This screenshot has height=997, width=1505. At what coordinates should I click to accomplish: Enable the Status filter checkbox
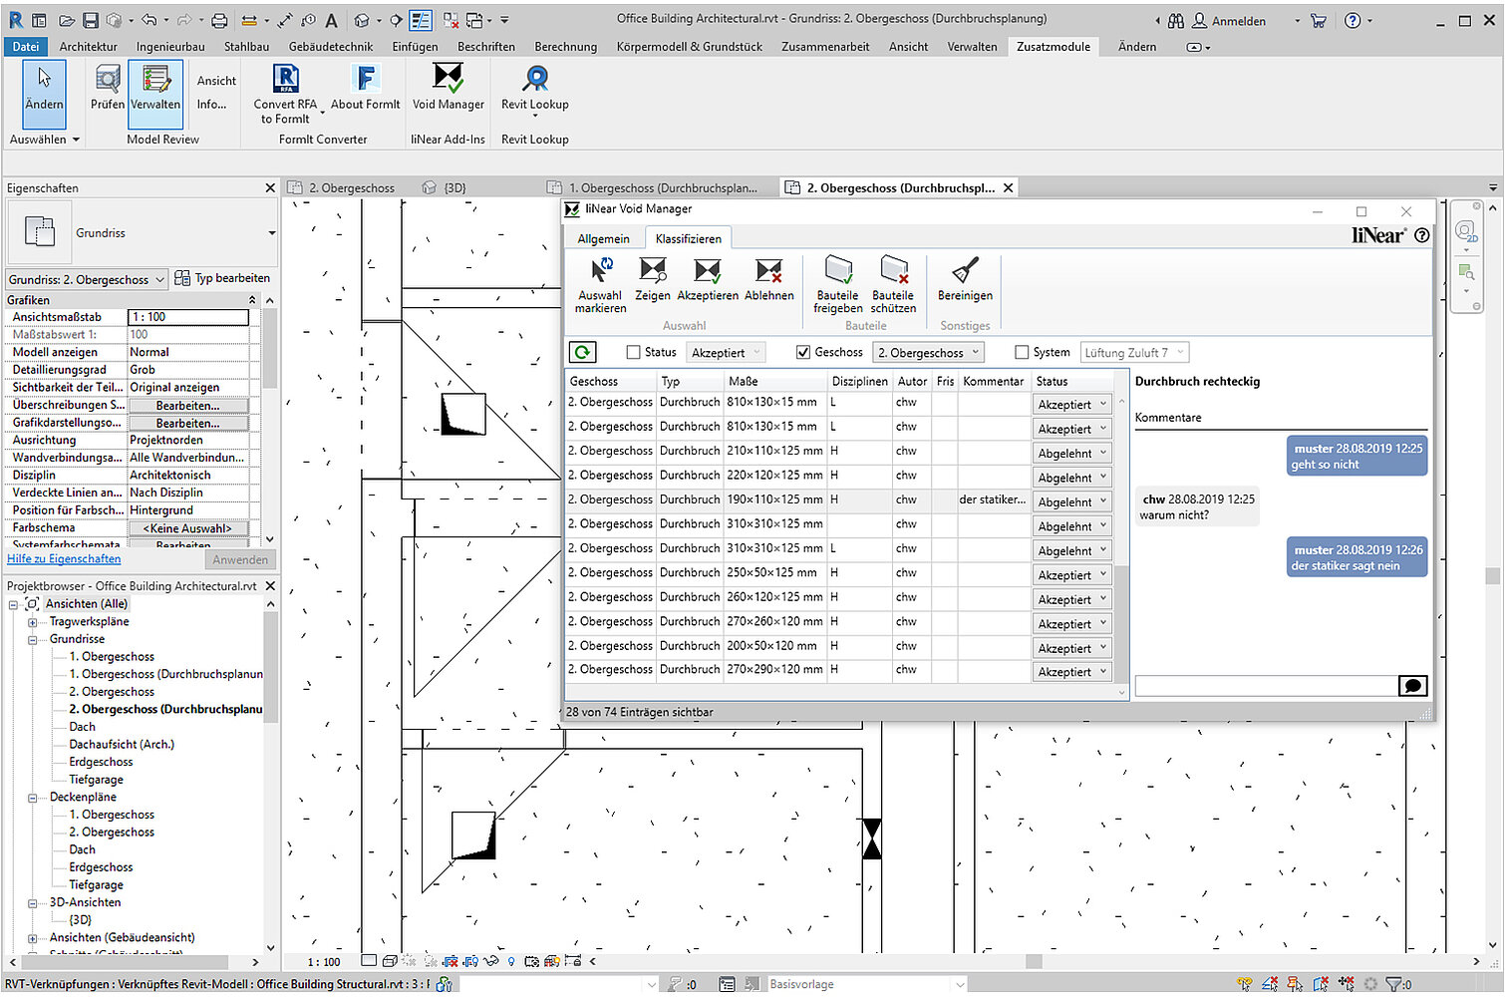click(633, 352)
